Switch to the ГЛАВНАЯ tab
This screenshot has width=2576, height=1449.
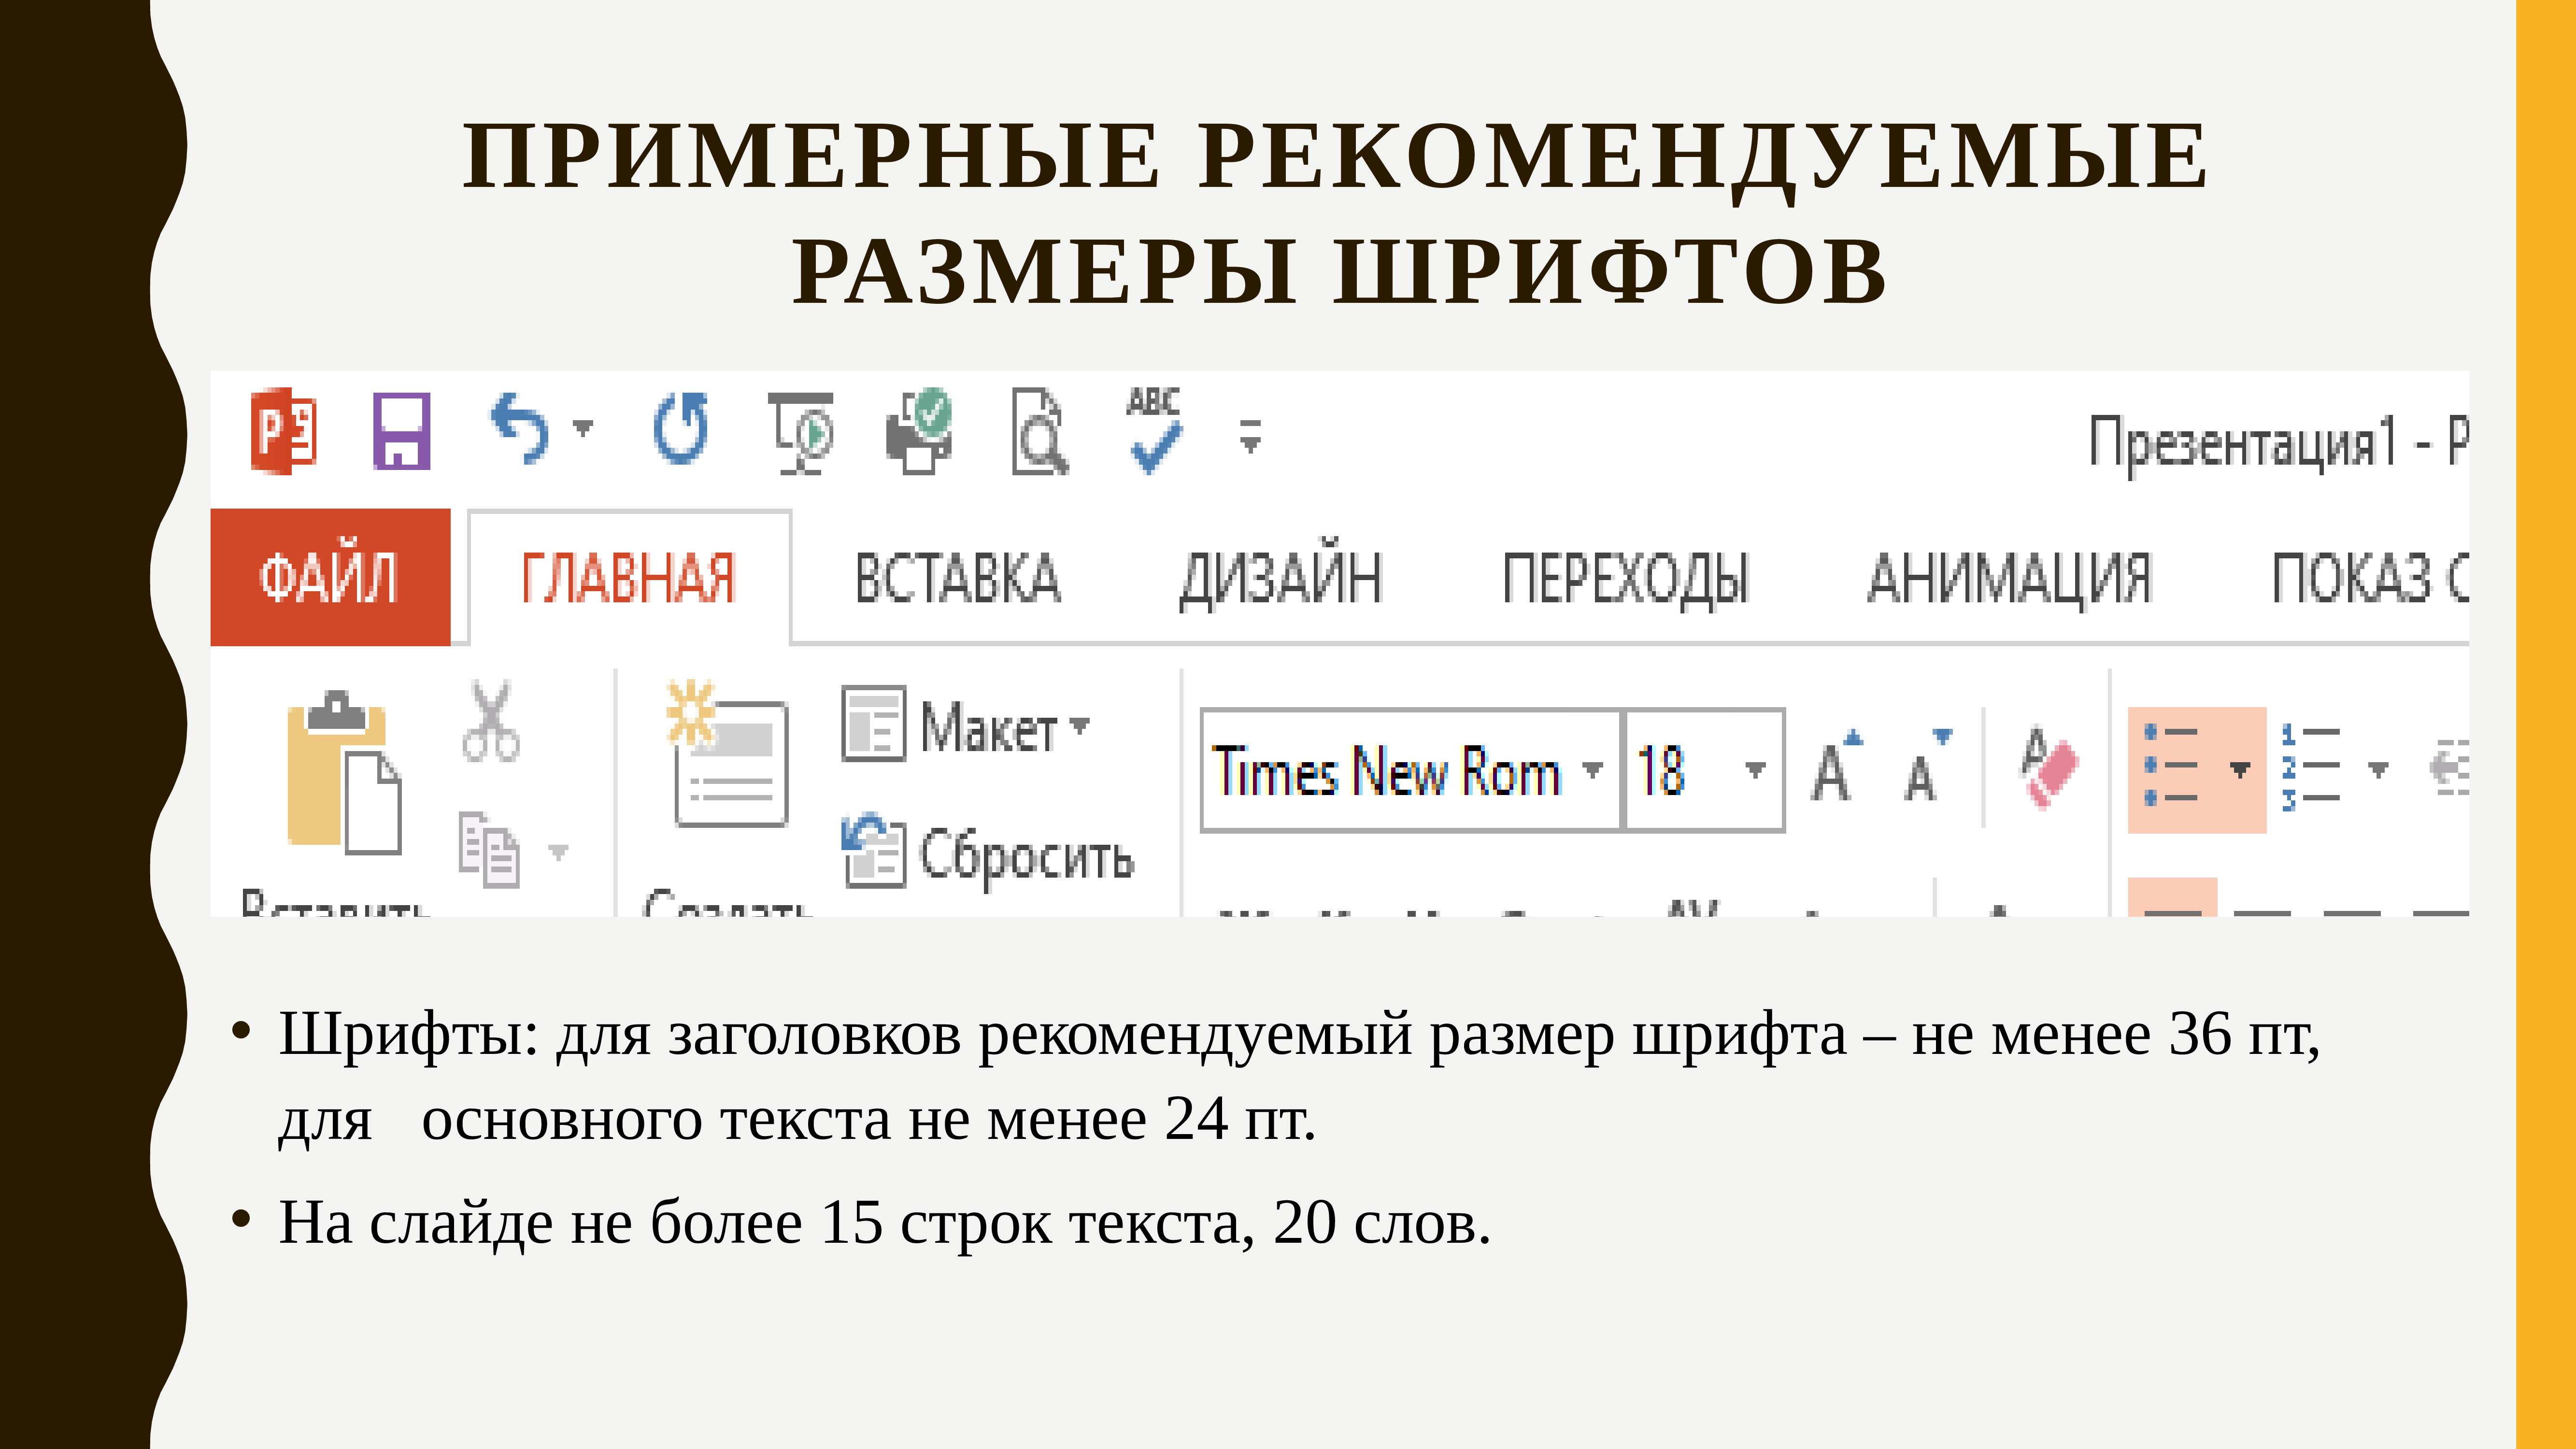pyautogui.click(x=629, y=577)
